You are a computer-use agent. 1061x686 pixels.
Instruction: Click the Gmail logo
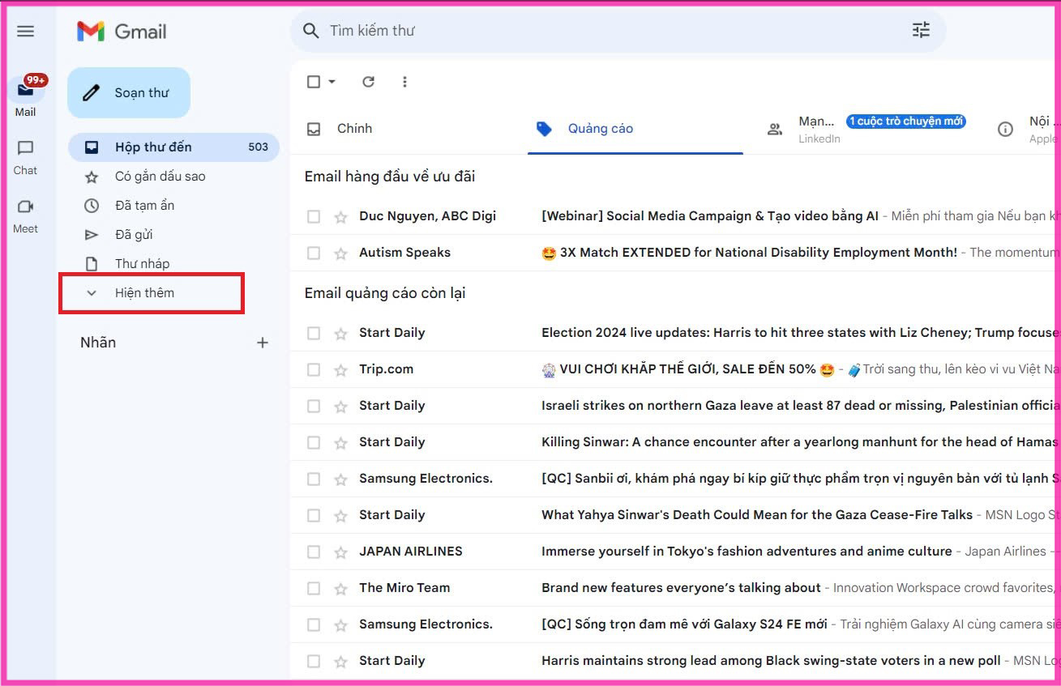[122, 32]
